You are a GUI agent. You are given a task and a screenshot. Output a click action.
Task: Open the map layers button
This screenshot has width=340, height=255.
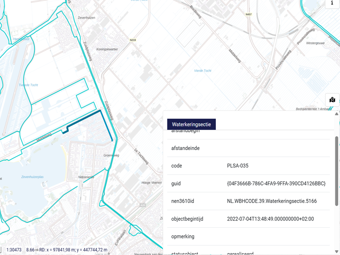(x=332, y=100)
